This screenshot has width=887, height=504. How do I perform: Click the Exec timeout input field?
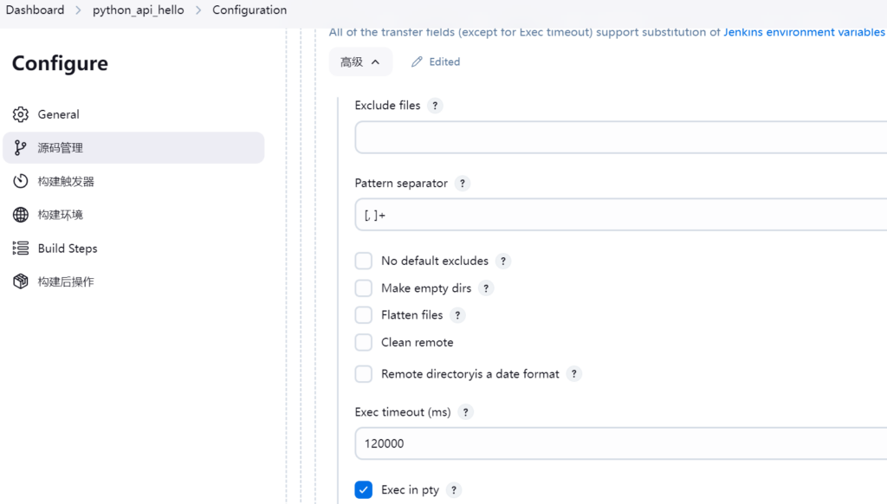620,443
